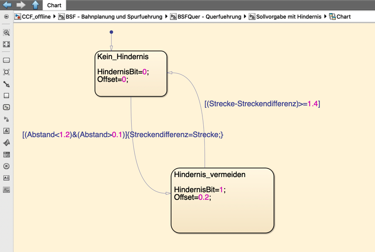Select the Default Transition arrow tool
375x252 pixels.
click(x=6, y=84)
